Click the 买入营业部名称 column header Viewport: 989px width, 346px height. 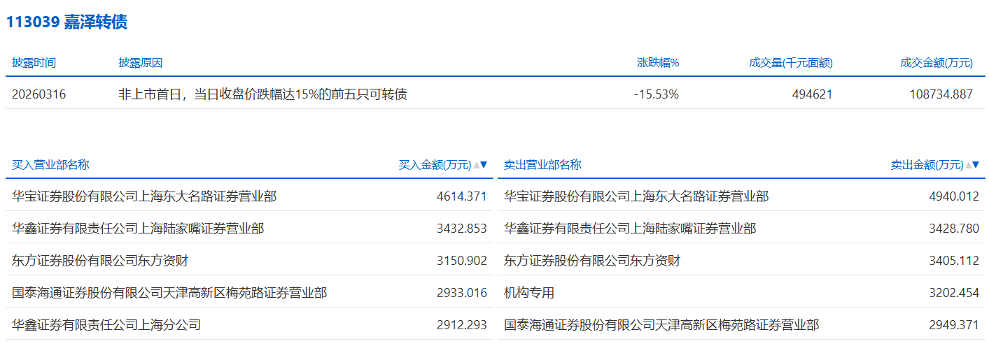[50, 165]
